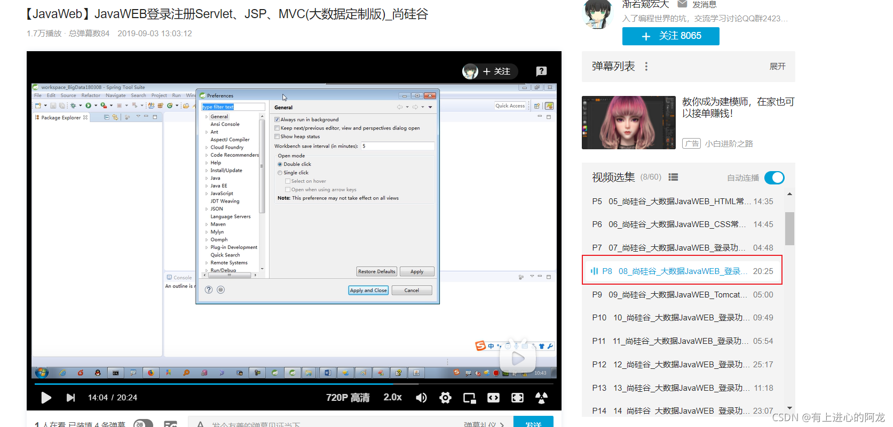This screenshot has width=893, height=427.
Task: Click the blue 关注 8065 follow button
Action: 671,36
